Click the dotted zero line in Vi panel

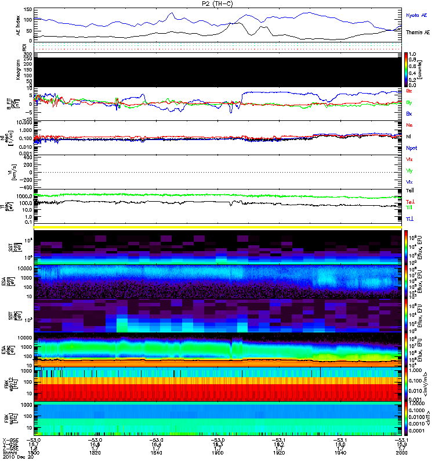point(218,172)
